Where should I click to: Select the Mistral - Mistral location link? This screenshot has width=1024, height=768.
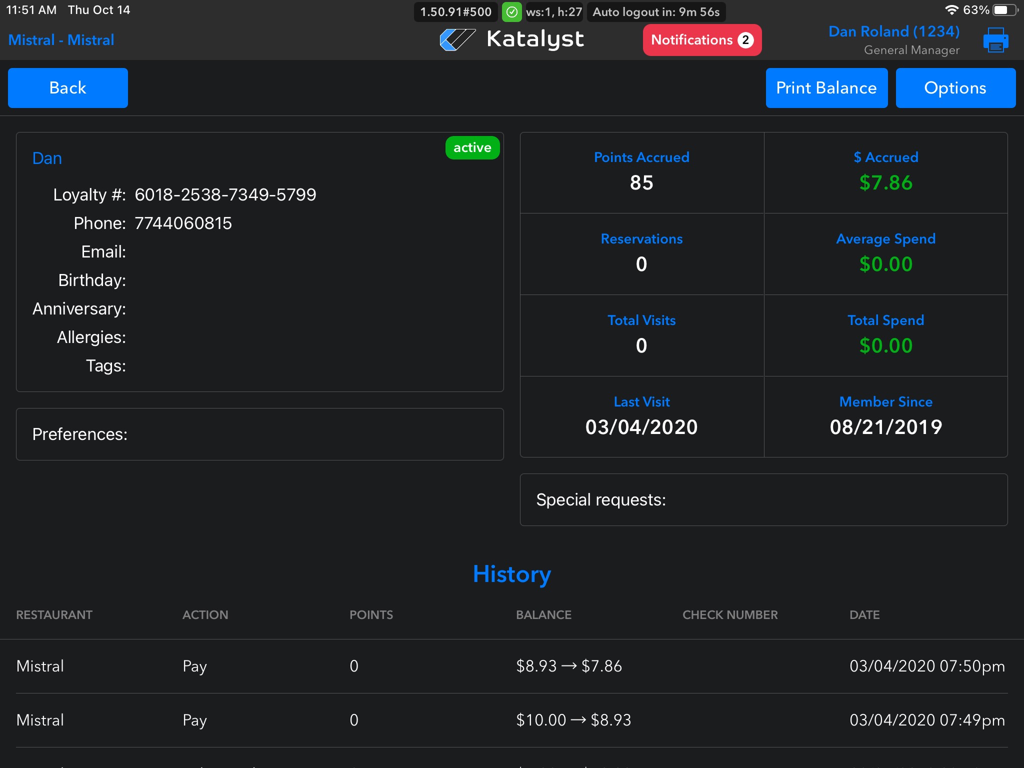61,40
